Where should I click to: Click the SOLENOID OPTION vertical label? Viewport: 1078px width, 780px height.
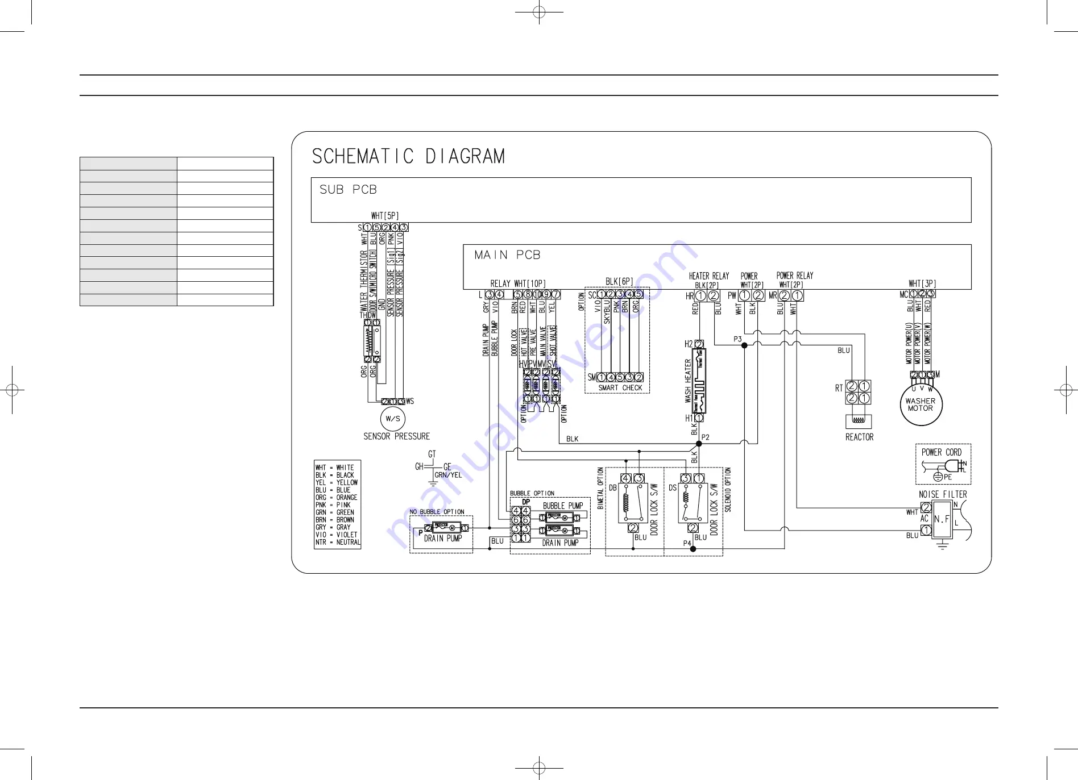(x=728, y=490)
